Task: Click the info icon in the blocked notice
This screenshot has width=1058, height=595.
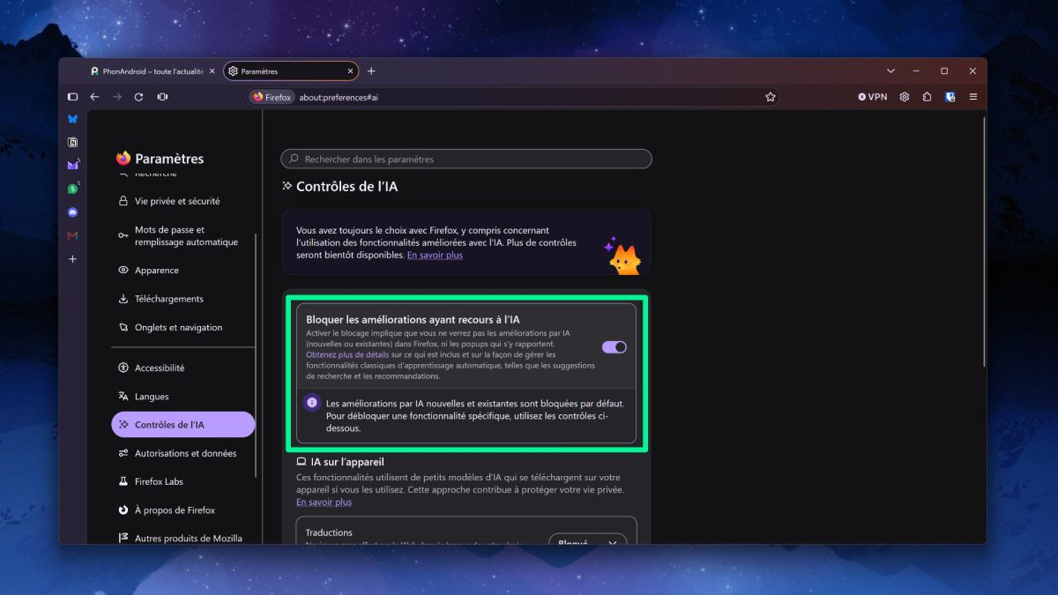Action: click(311, 403)
